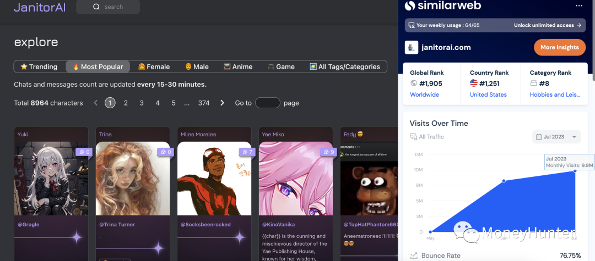The height and width of the screenshot is (261, 595).
Task: Click Bounce Rate value 76.75%
Action: [x=570, y=256]
